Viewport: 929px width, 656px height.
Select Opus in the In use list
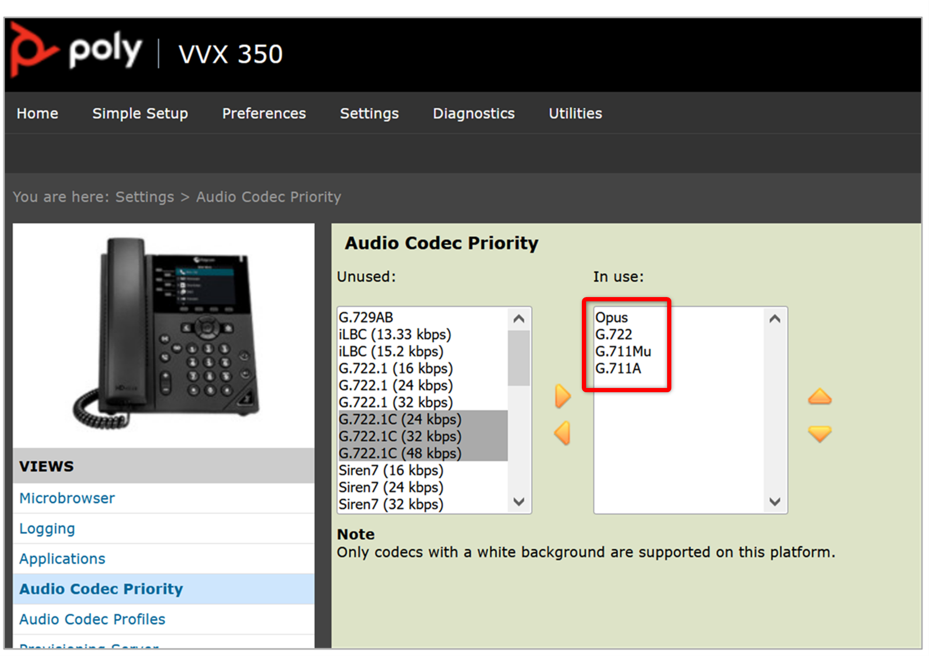[679, 317]
